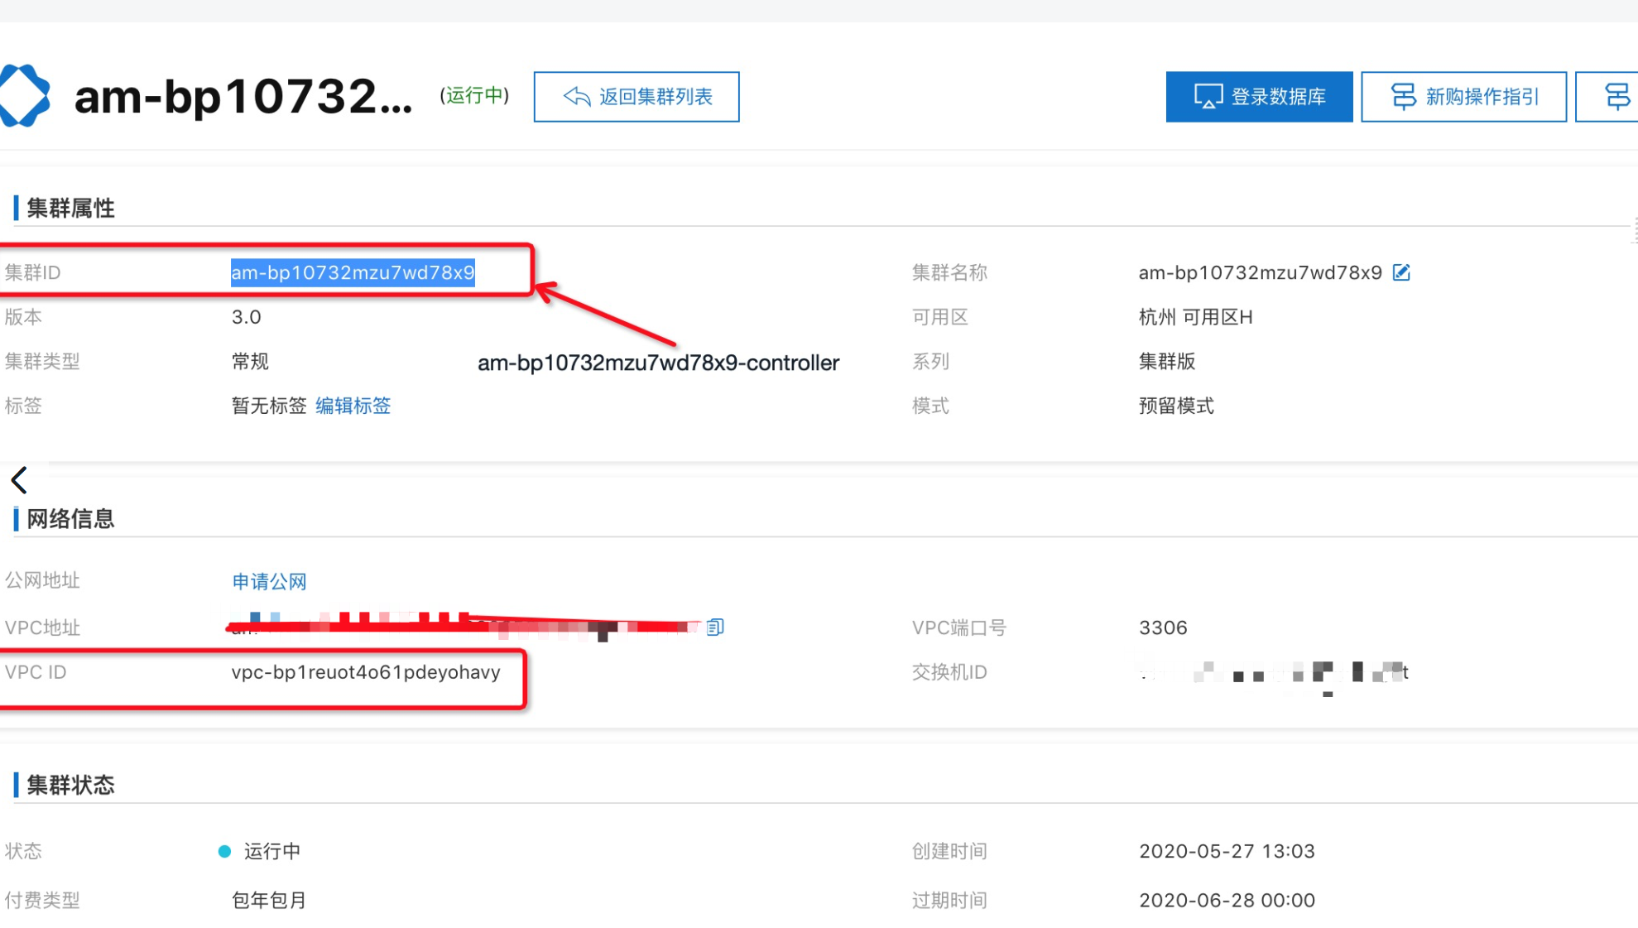Click signpost icon in 新购操作指引 button
The height and width of the screenshot is (928, 1638).
click(x=1403, y=97)
